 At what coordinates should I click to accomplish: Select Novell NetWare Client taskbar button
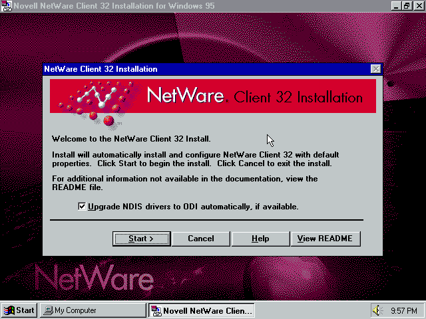point(201,310)
